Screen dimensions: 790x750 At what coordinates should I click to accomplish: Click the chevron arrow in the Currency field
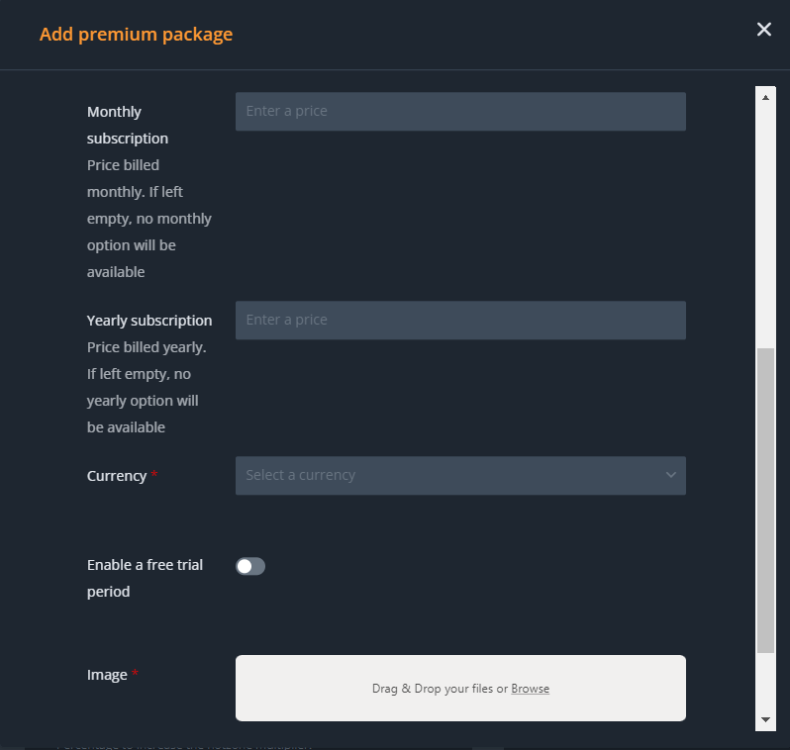click(x=670, y=476)
